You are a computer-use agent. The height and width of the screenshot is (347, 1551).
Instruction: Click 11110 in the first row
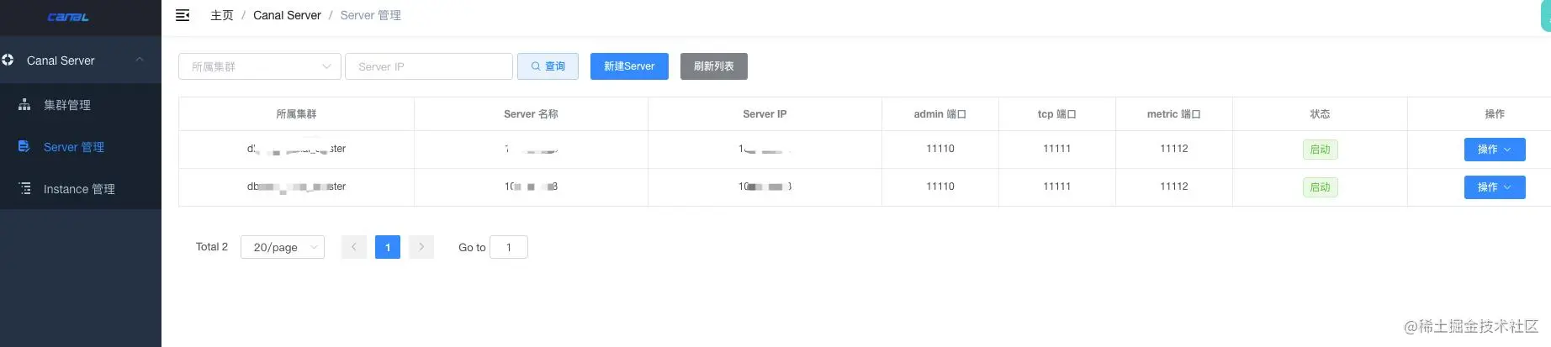coord(940,149)
